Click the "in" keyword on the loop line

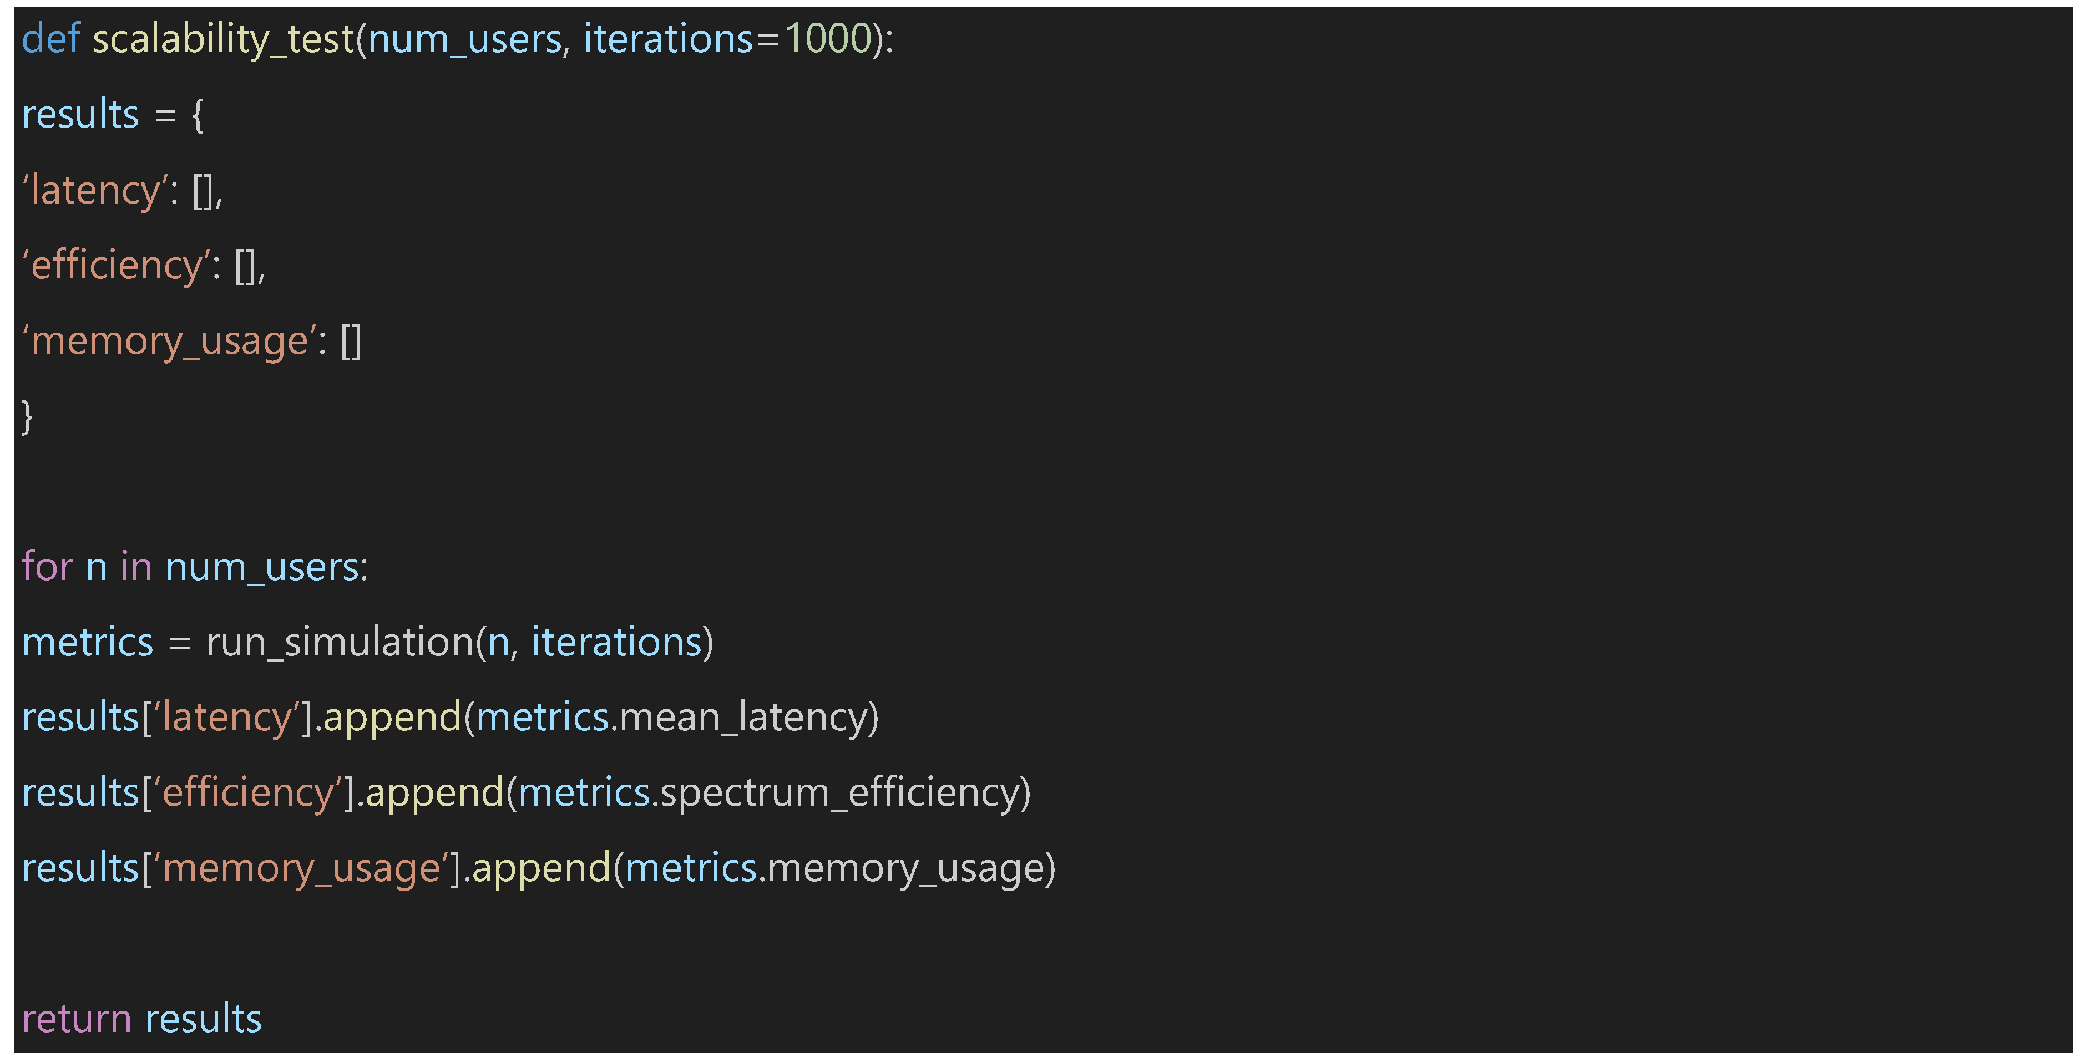click(x=136, y=566)
